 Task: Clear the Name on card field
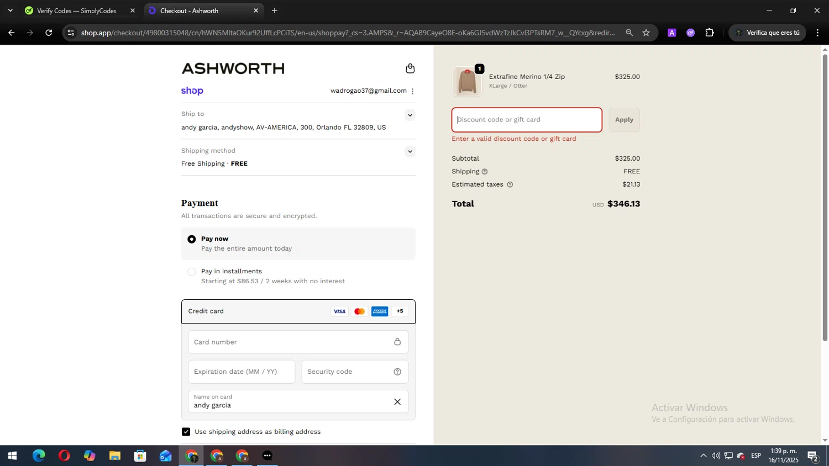[x=397, y=402]
